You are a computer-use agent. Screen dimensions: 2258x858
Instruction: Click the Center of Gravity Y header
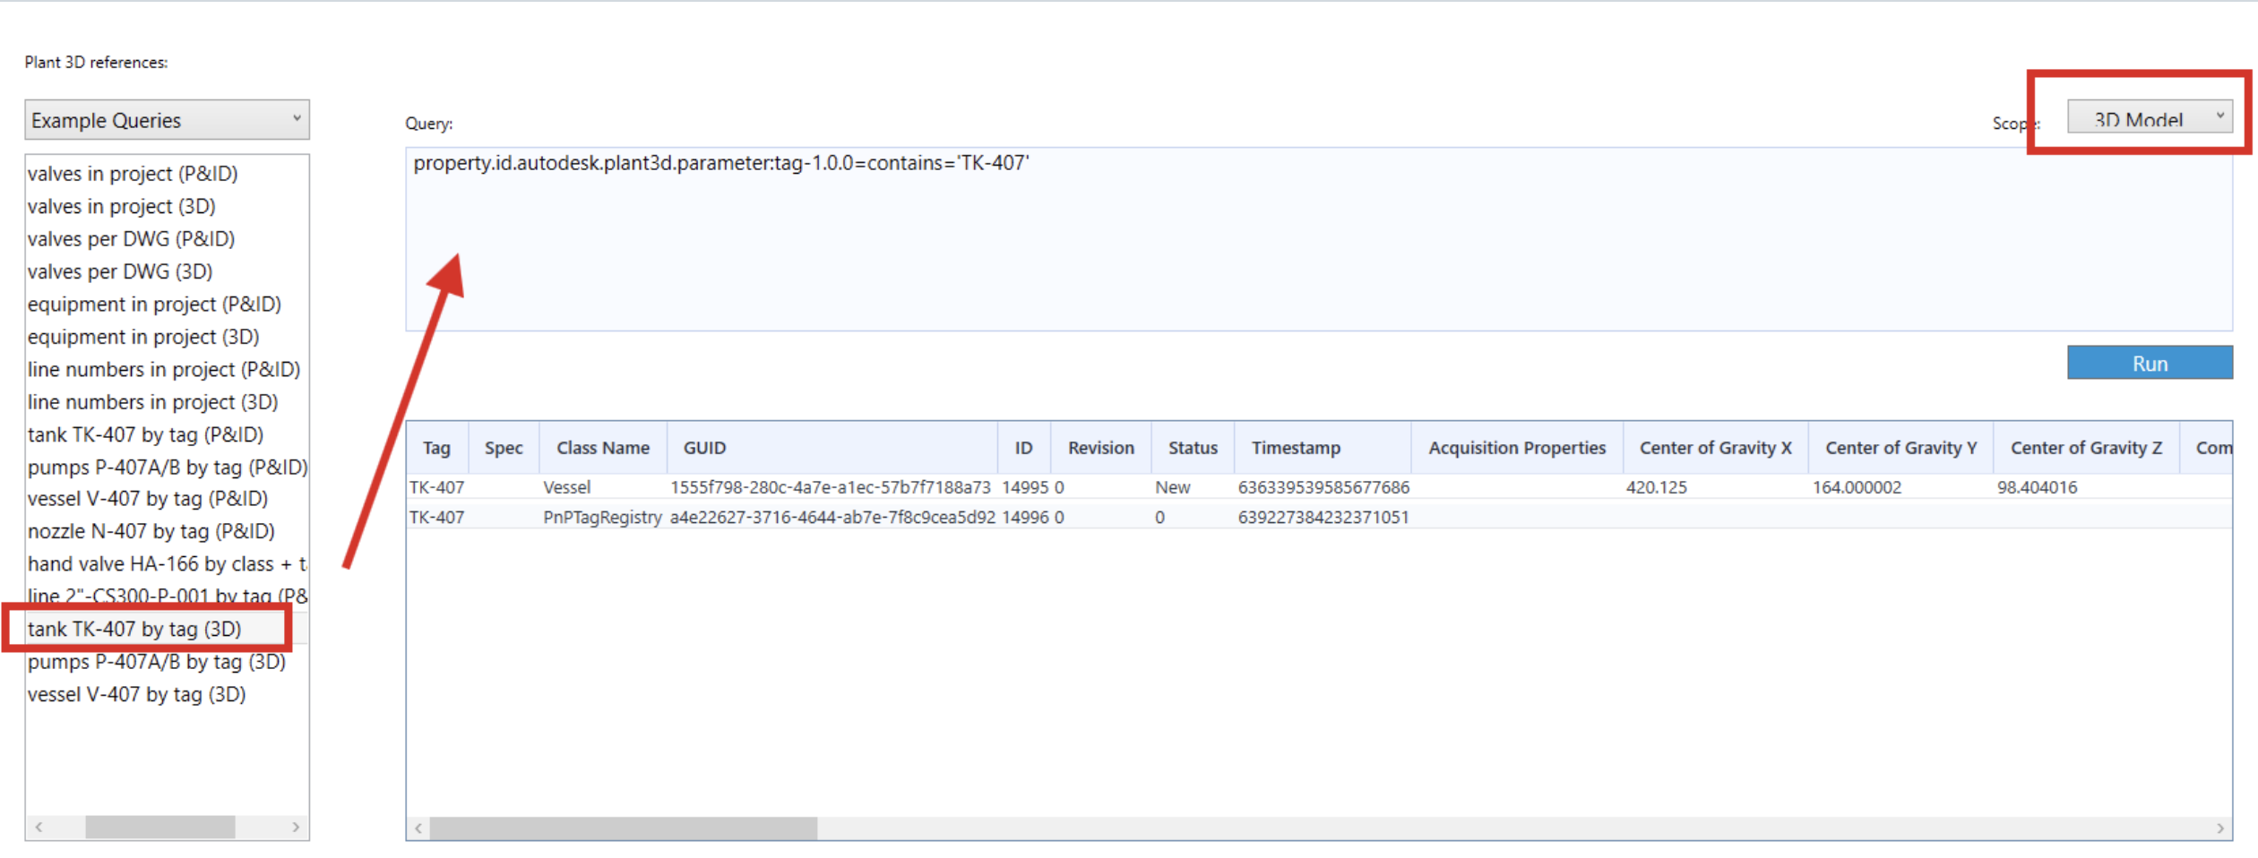1900,448
